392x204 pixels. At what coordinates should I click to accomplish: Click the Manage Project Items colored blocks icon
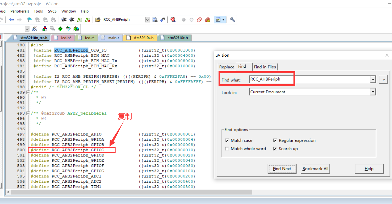click(45, 29)
